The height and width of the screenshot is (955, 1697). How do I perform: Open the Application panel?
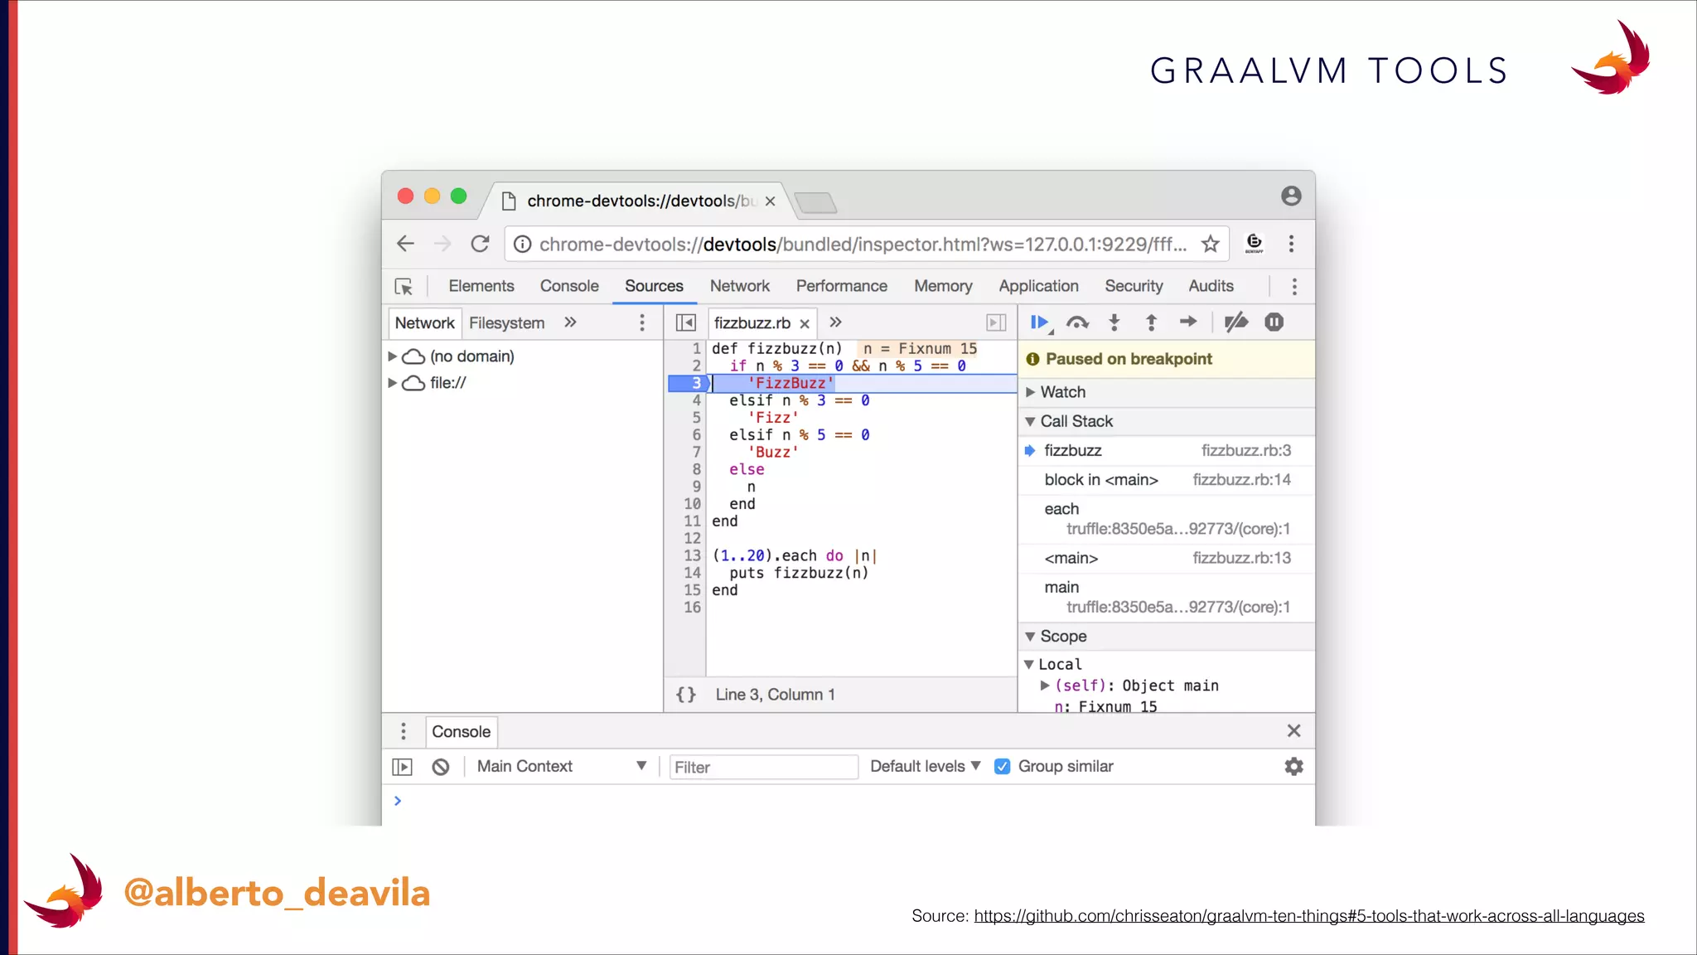(x=1038, y=286)
